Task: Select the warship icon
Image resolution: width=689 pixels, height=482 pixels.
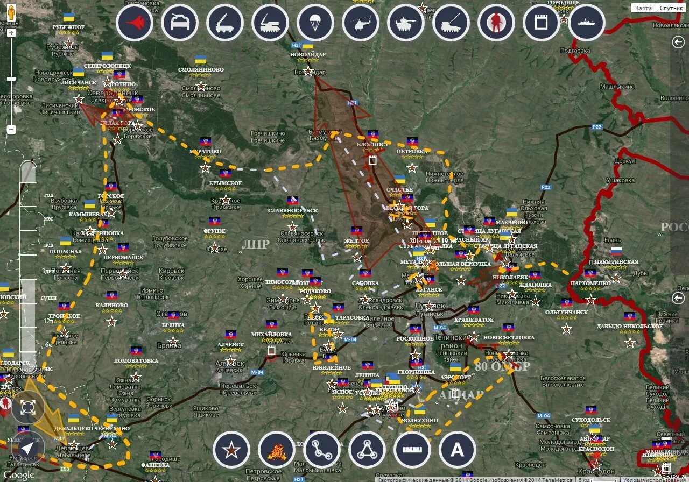Action: point(587,23)
